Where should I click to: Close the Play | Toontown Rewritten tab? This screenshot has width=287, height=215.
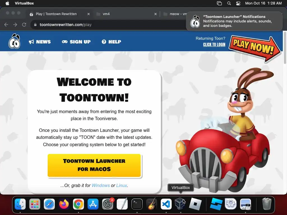pos(88,14)
